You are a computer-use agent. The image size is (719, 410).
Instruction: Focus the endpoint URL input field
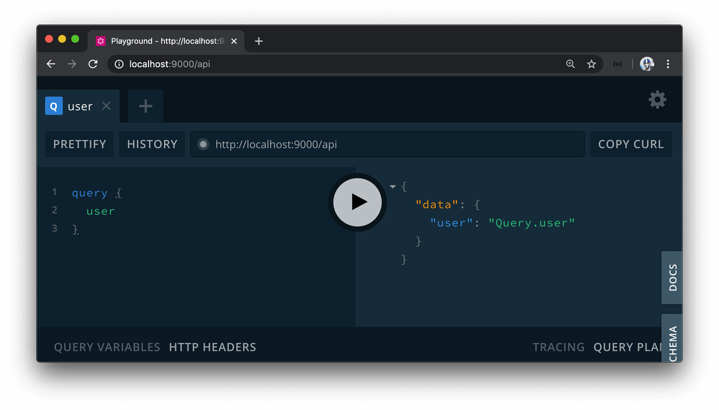pyautogui.click(x=396, y=144)
